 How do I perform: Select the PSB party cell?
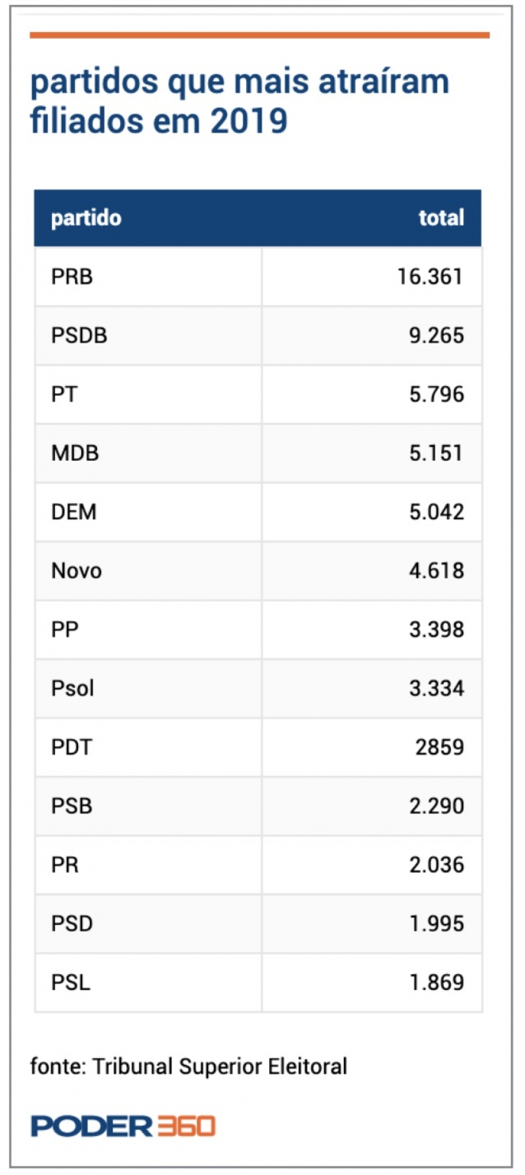click(72, 805)
